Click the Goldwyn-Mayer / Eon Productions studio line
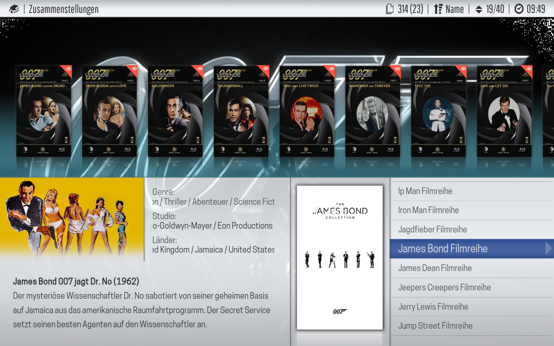Viewport: 554px width, 346px height. (x=213, y=225)
